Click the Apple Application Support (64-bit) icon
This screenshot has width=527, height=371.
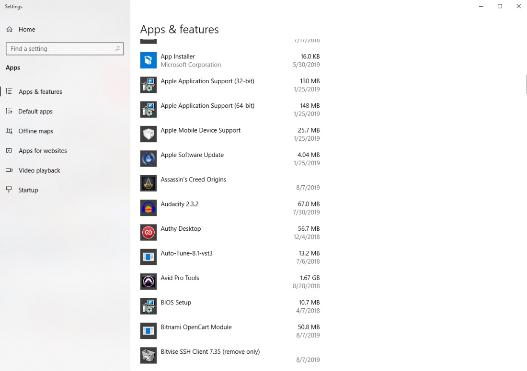148,110
